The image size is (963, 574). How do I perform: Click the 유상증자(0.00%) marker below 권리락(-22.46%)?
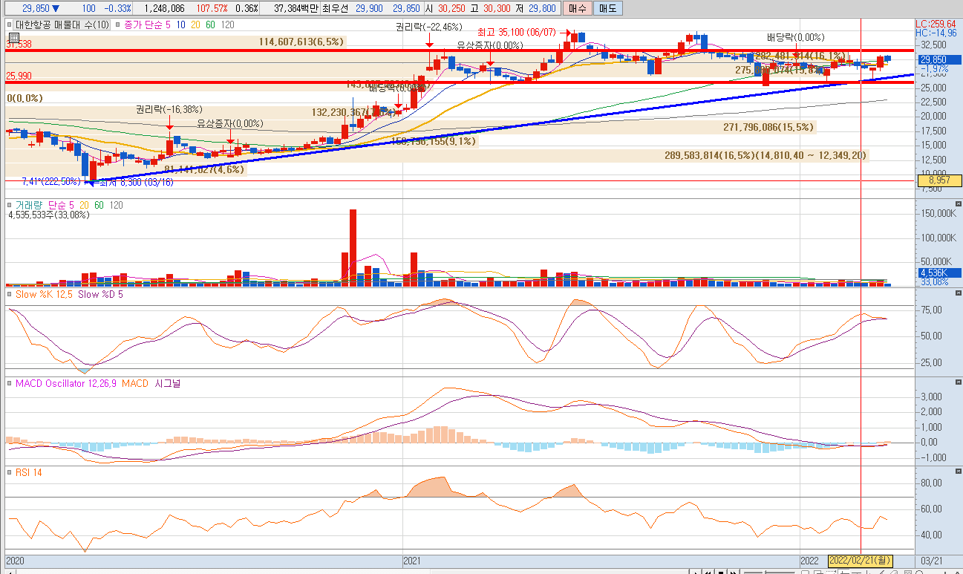point(490,45)
